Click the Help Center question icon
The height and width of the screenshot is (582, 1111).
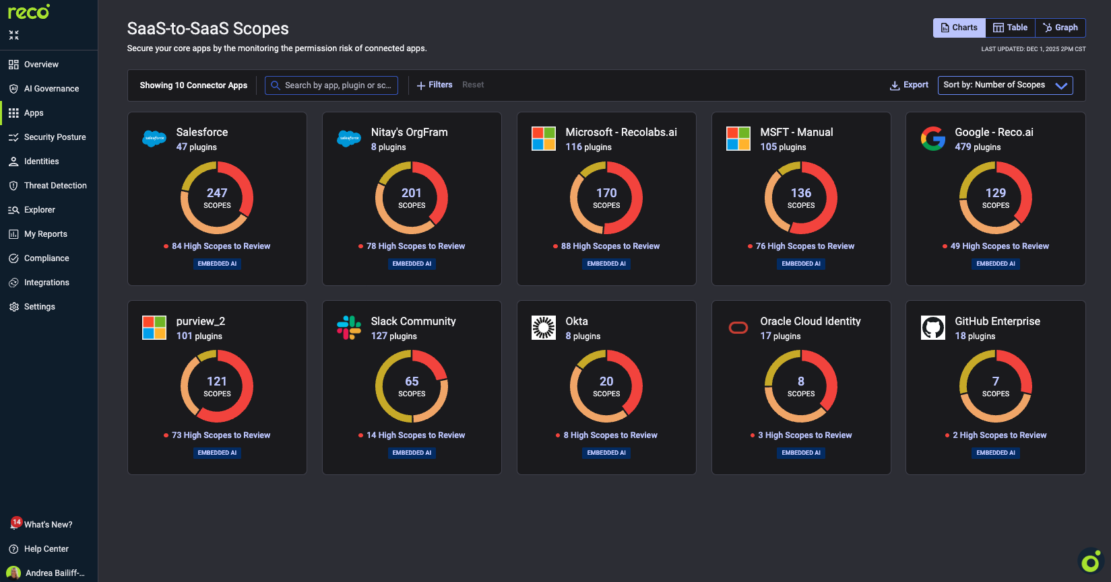[x=13, y=549]
